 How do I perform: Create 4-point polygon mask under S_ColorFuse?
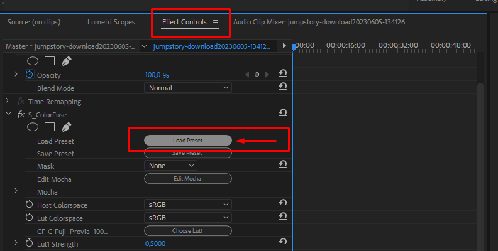coord(50,127)
